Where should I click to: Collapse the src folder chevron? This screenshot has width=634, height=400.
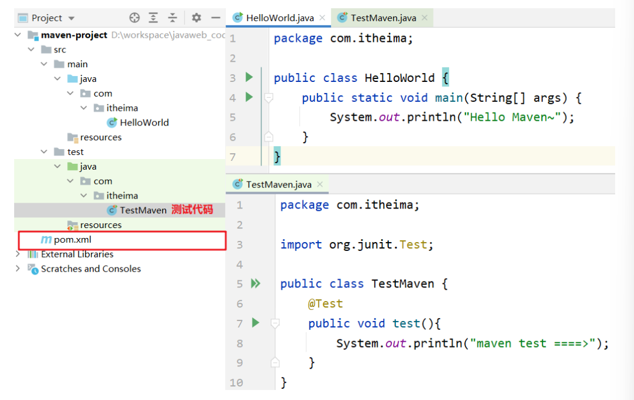[x=31, y=49]
